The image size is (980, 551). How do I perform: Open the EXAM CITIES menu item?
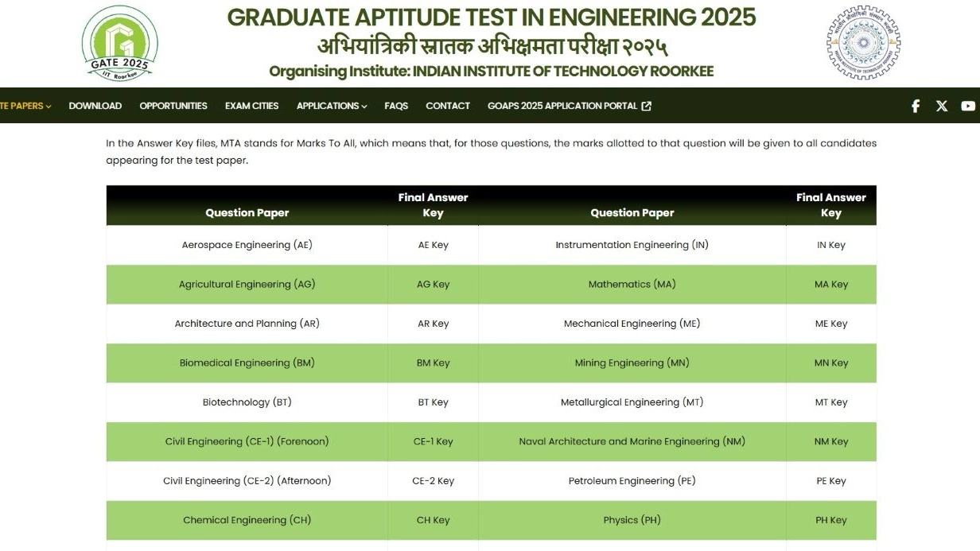251,106
